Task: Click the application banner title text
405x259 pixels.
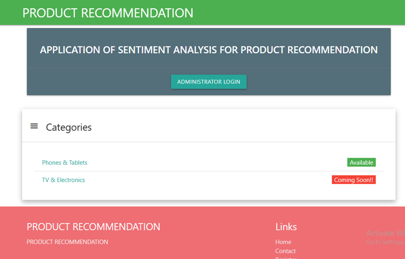Action: [x=209, y=49]
